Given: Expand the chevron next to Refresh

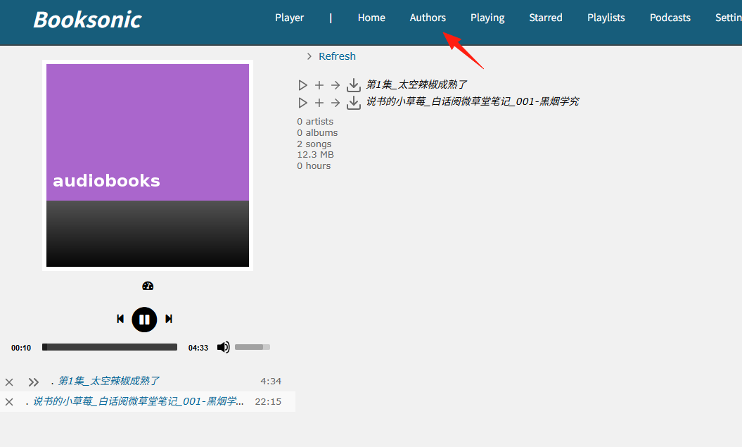Looking at the screenshot, I should [309, 56].
